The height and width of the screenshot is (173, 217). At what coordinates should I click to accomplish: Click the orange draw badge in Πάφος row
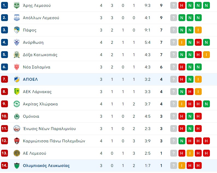point(198,30)
